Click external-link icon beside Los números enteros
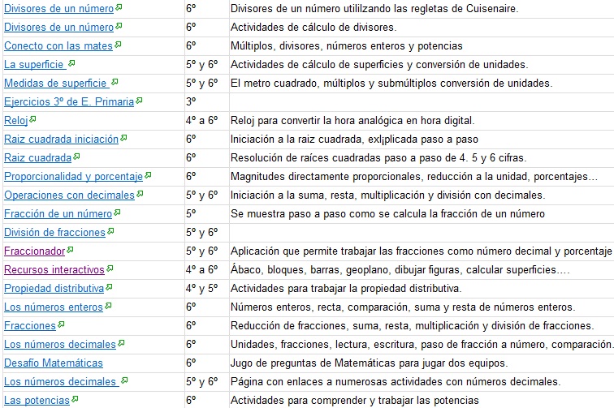The height and width of the screenshot is (408, 614). pos(109,306)
